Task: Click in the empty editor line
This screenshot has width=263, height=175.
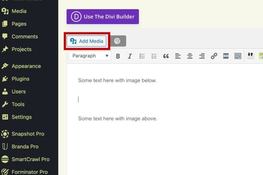Action: (x=131, y=99)
